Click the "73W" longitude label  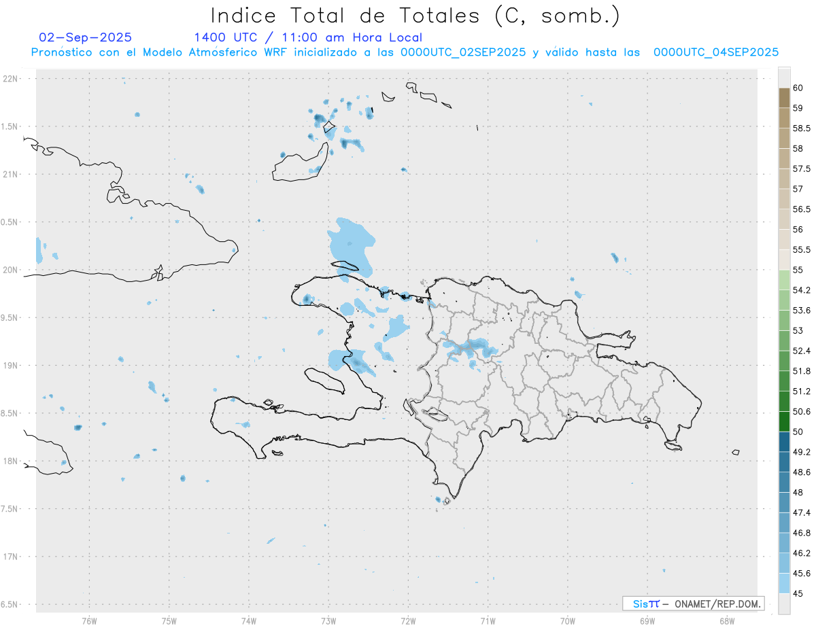tap(328, 621)
